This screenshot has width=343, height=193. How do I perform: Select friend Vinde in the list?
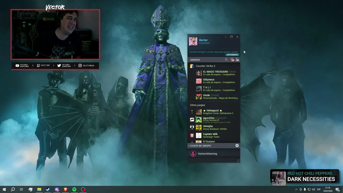(214, 96)
